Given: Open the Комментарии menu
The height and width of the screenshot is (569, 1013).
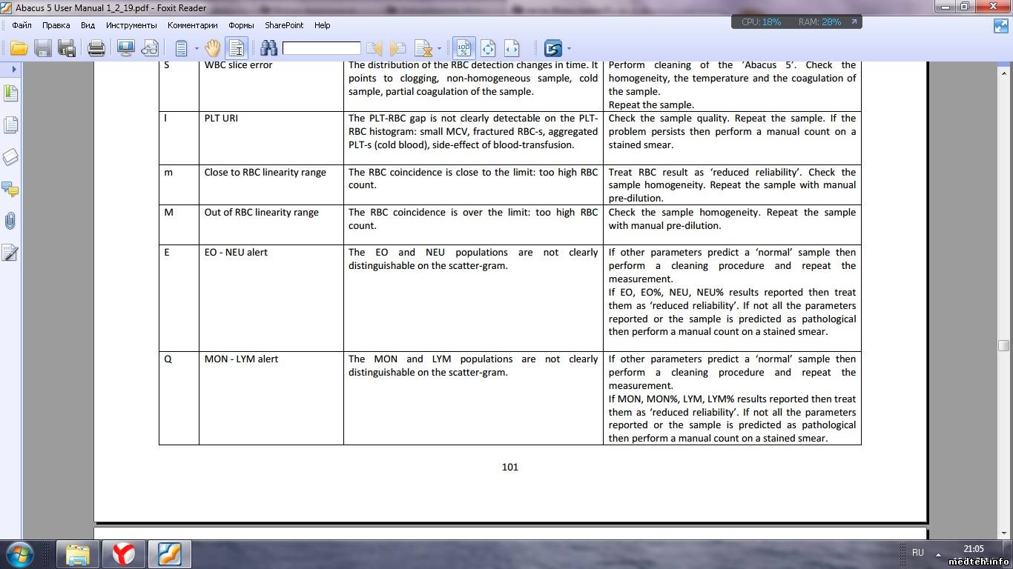Looking at the screenshot, I should pos(193,25).
